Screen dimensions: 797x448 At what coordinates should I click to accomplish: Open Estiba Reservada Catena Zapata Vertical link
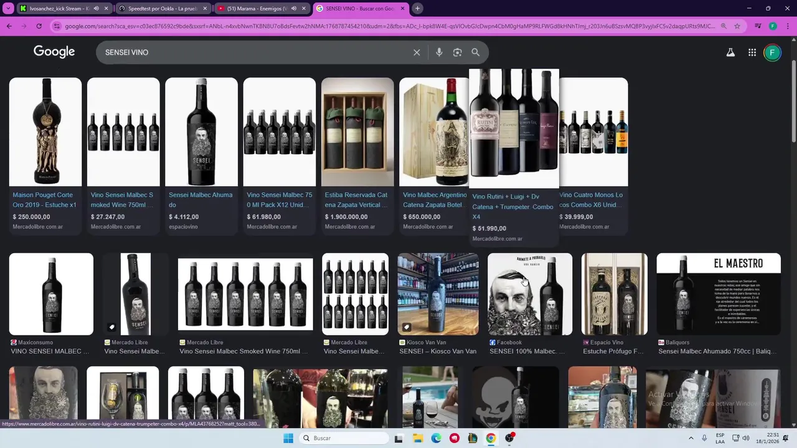pos(357,200)
